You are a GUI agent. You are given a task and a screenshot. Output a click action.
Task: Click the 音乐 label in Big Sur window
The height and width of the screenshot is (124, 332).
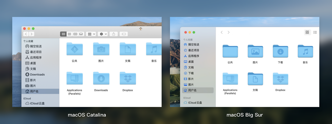pyautogui.click(x=305, y=62)
